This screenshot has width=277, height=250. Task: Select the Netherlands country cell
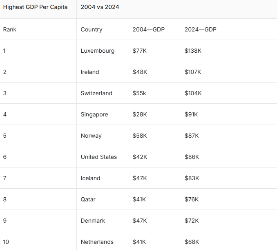click(x=97, y=242)
